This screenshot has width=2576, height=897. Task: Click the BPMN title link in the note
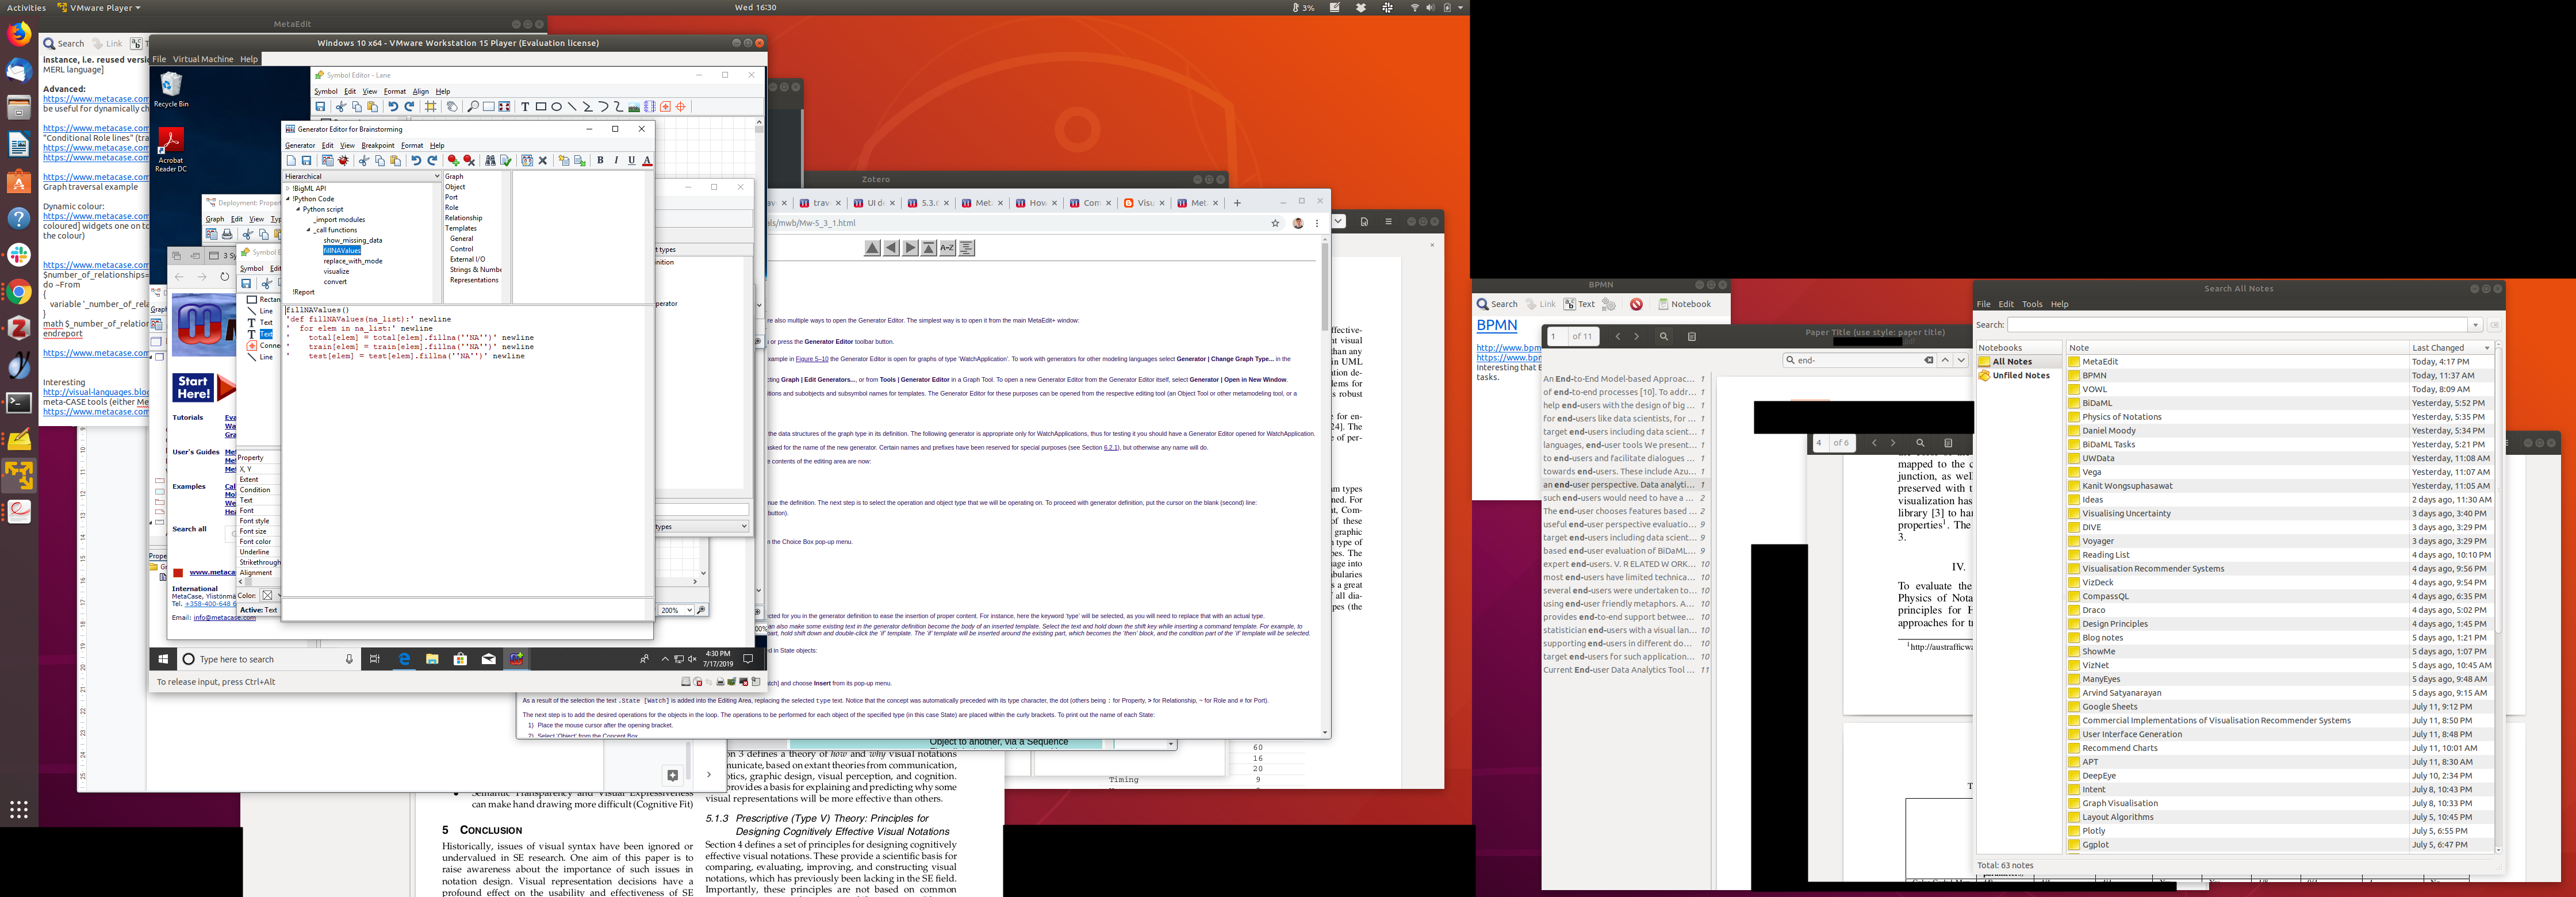(1496, 325)
